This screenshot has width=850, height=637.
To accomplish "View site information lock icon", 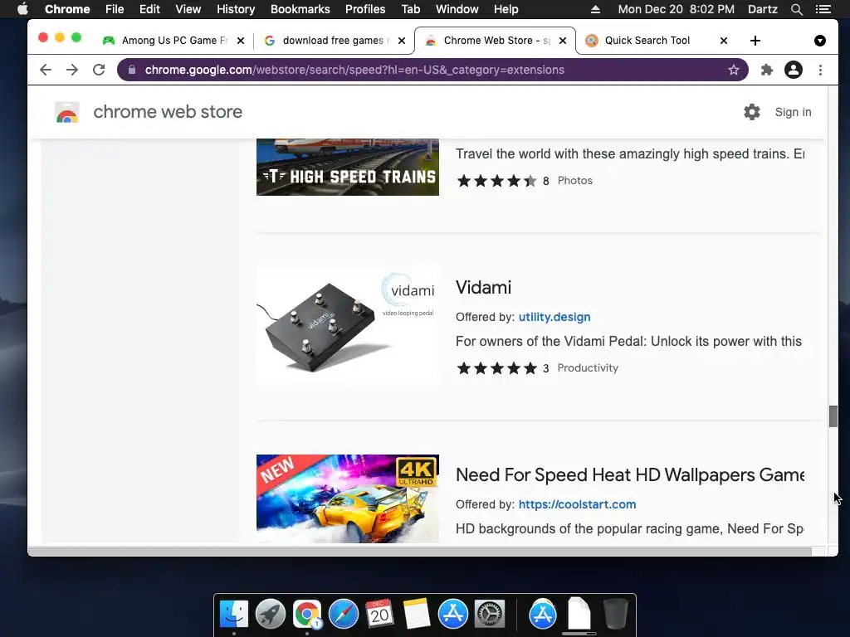I will pyautogui.click(x=132, y=70).
